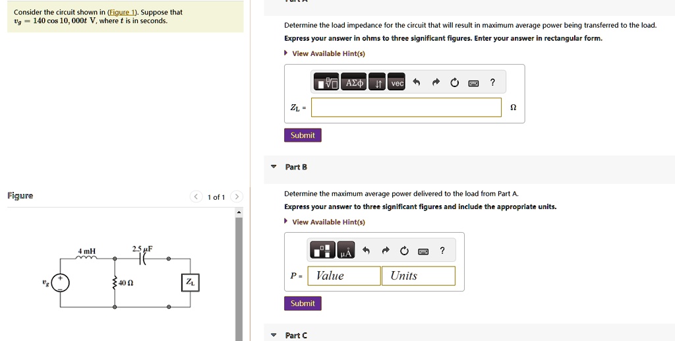
Task: Select the vec vector notation button
Action: tap(396, 82)
